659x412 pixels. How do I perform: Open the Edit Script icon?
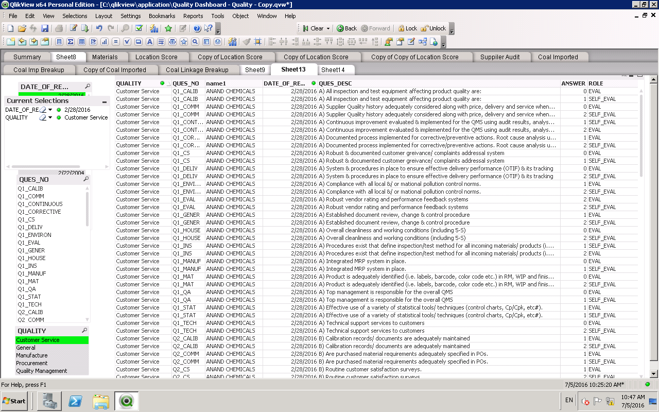74,28
